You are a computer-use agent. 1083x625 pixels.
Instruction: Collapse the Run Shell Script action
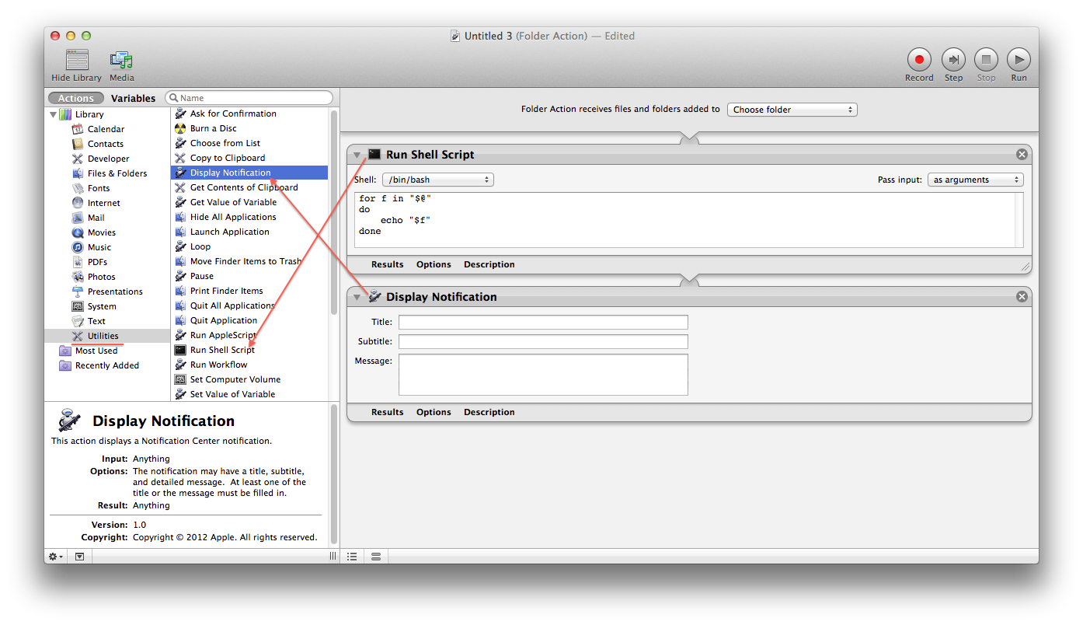357,155
